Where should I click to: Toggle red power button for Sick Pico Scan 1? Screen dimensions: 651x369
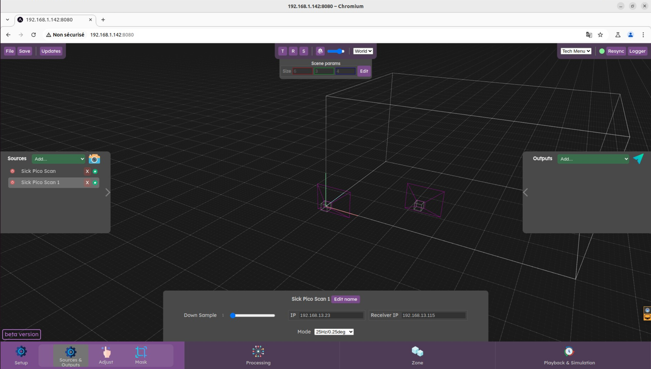coord(12,182)
